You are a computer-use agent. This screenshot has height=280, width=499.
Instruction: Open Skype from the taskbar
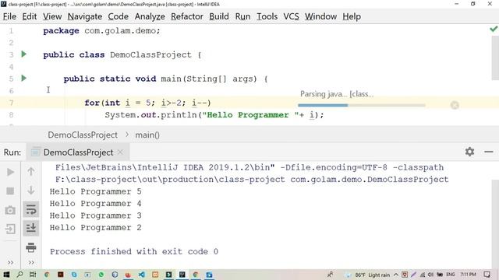[74, 275]
